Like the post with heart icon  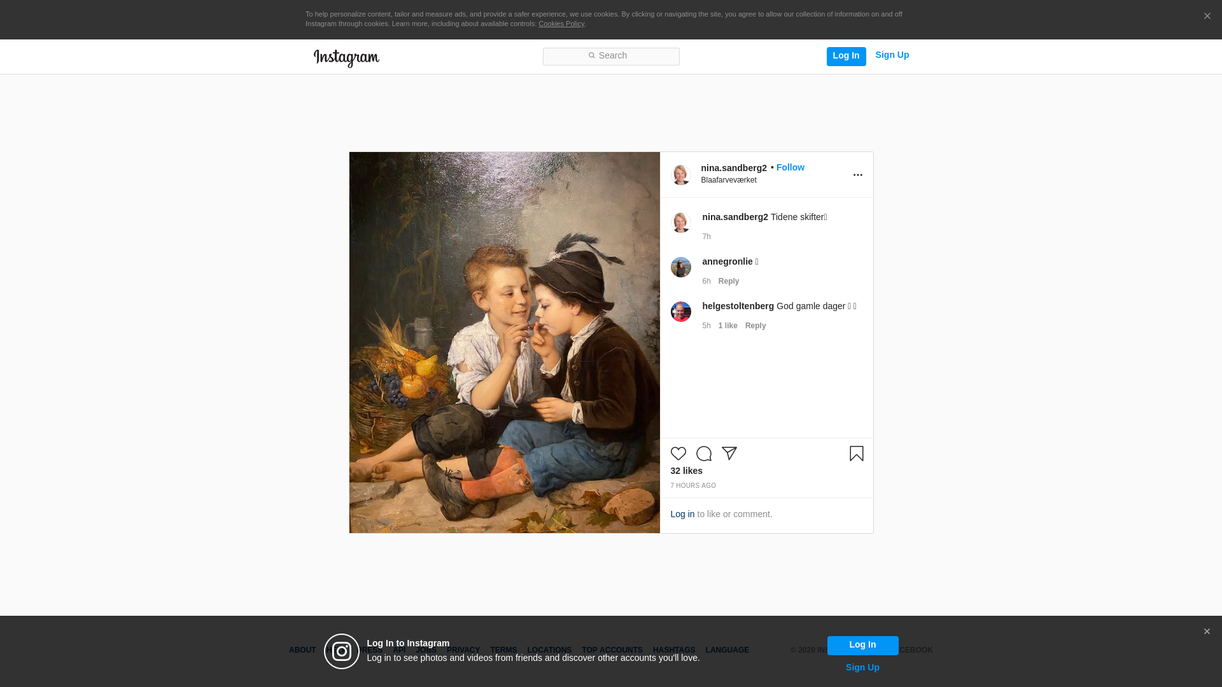pyautogui.click(x=678, y=454)
